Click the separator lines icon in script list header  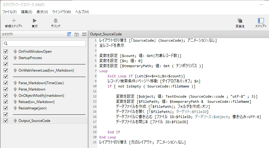[84, 34]
